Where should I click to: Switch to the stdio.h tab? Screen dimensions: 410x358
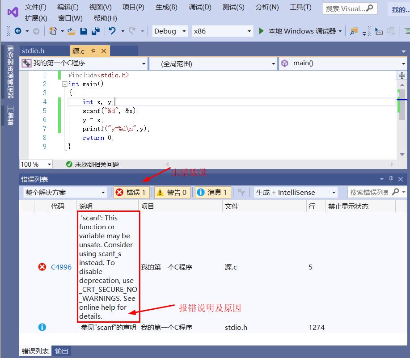[x=33, y=51]
